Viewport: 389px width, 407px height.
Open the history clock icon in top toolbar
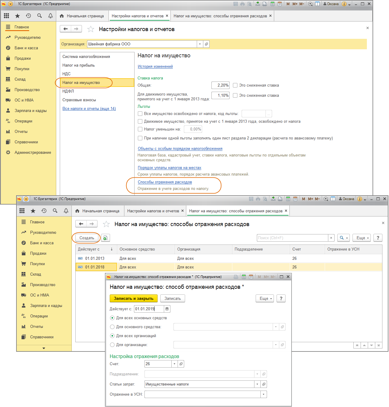[28, 16]
